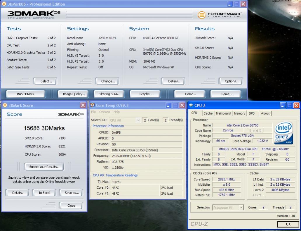Close the Core Temp window

[182, 105]
